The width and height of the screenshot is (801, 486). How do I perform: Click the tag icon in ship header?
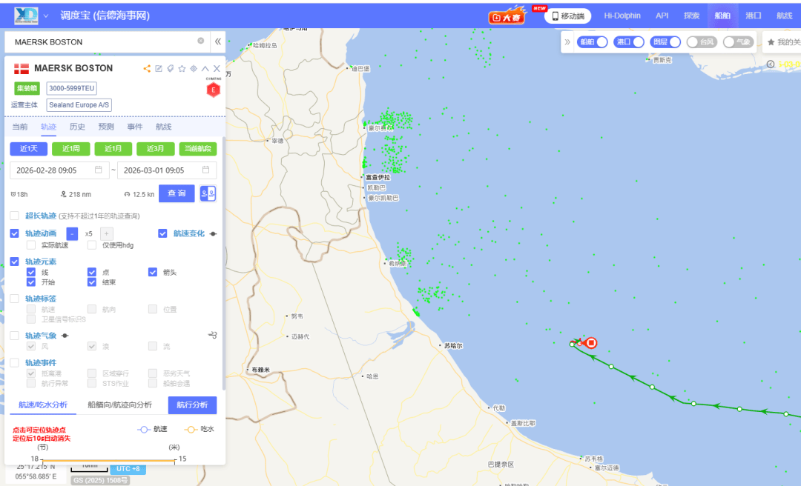tap(170, 69)
